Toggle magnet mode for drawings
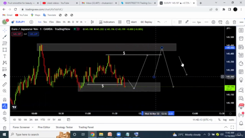 coord(5,100)
